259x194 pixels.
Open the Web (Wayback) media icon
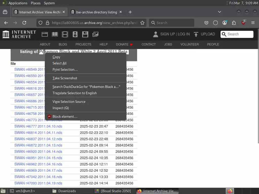tap(45, 34)
